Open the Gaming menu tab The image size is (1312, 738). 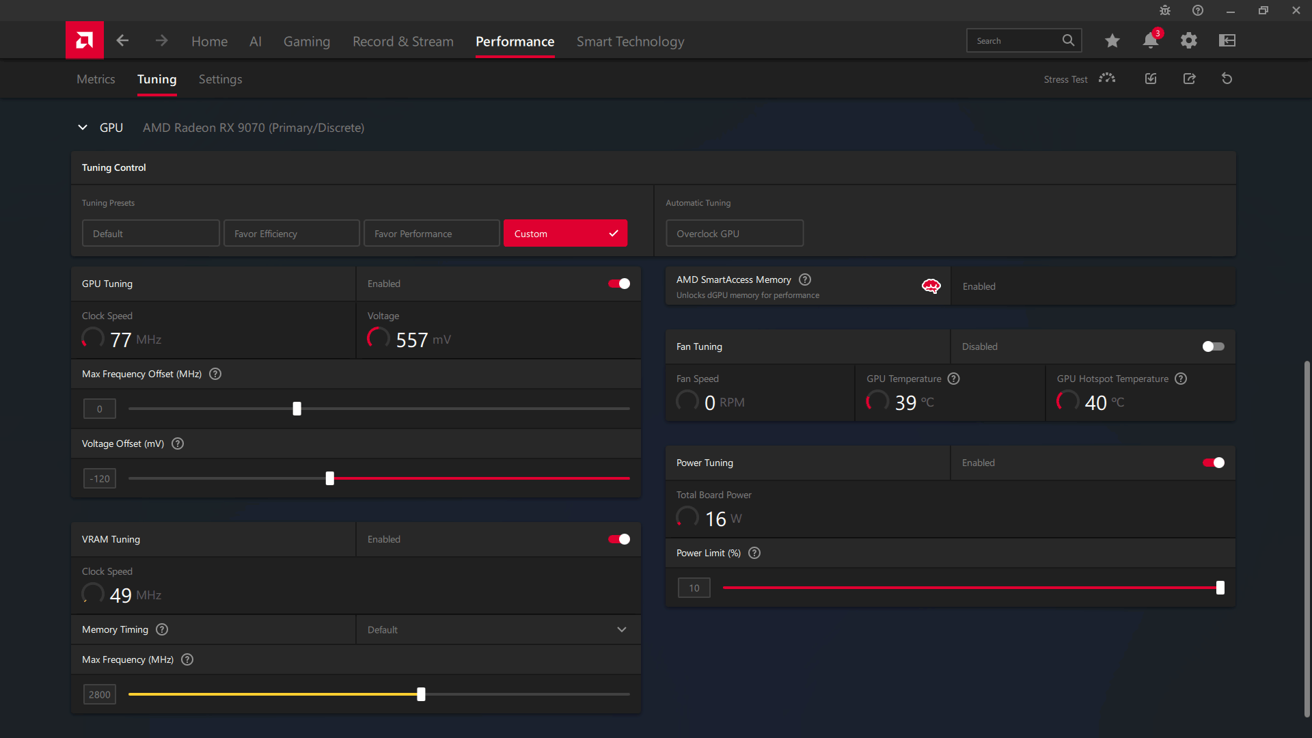306,42
